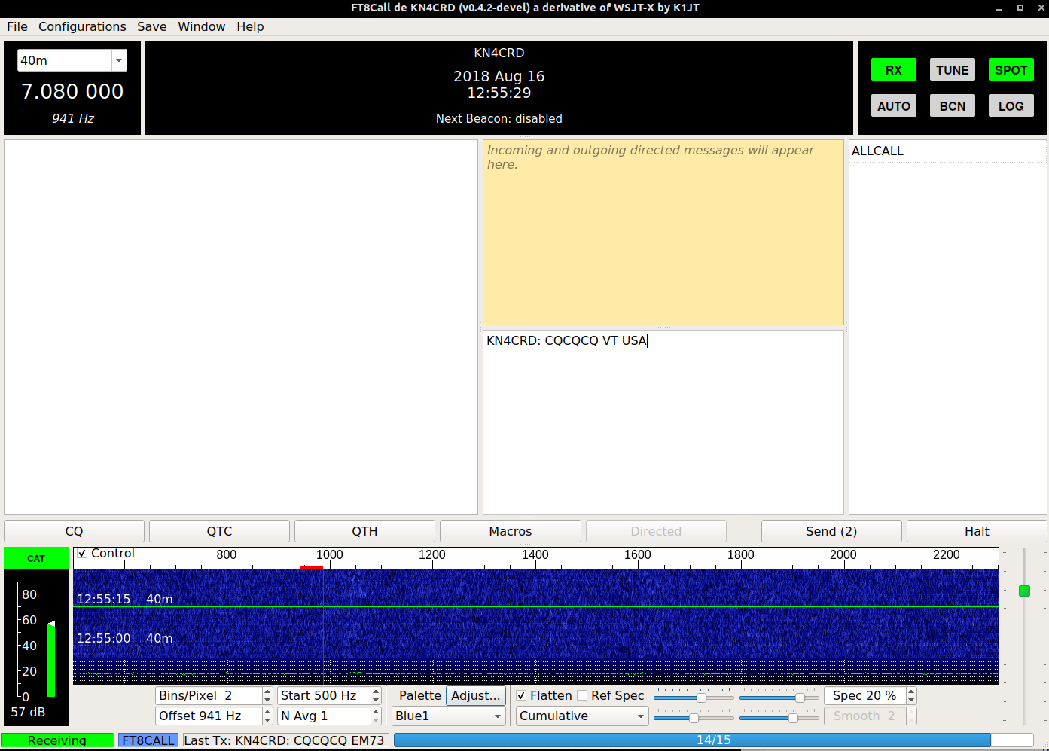Decrease the Spec 20 % value

(x=911, y=700)
